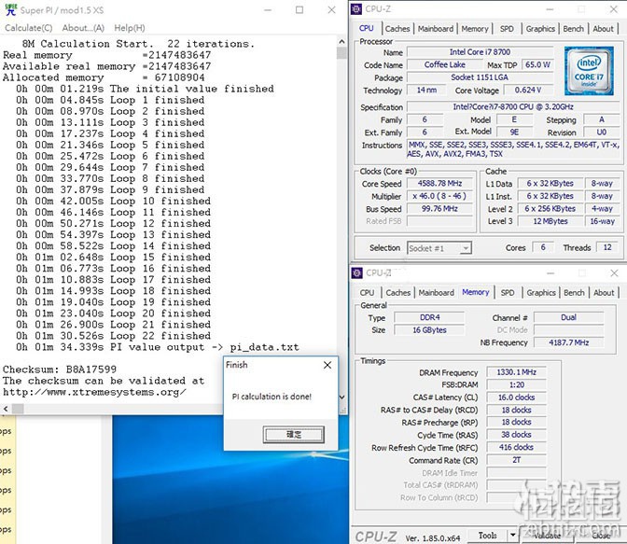
Task: Click the Intel Core i7 logo badge
Action: click(589, 71)
